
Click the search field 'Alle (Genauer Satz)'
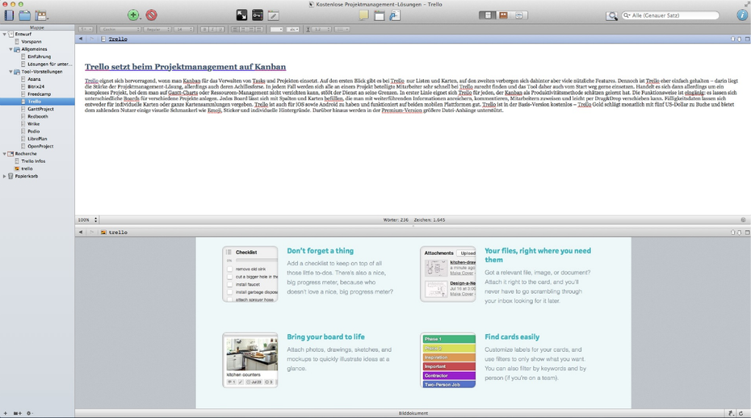pyautogui.click(x=670, y=15)
